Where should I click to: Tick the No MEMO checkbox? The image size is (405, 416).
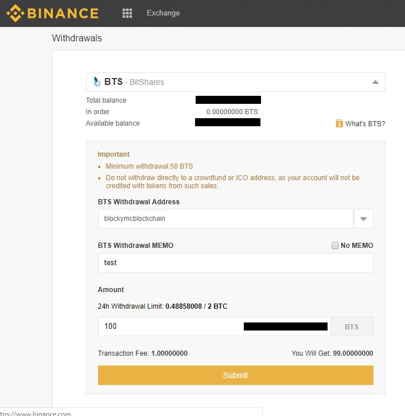click(x=334, y=246)
